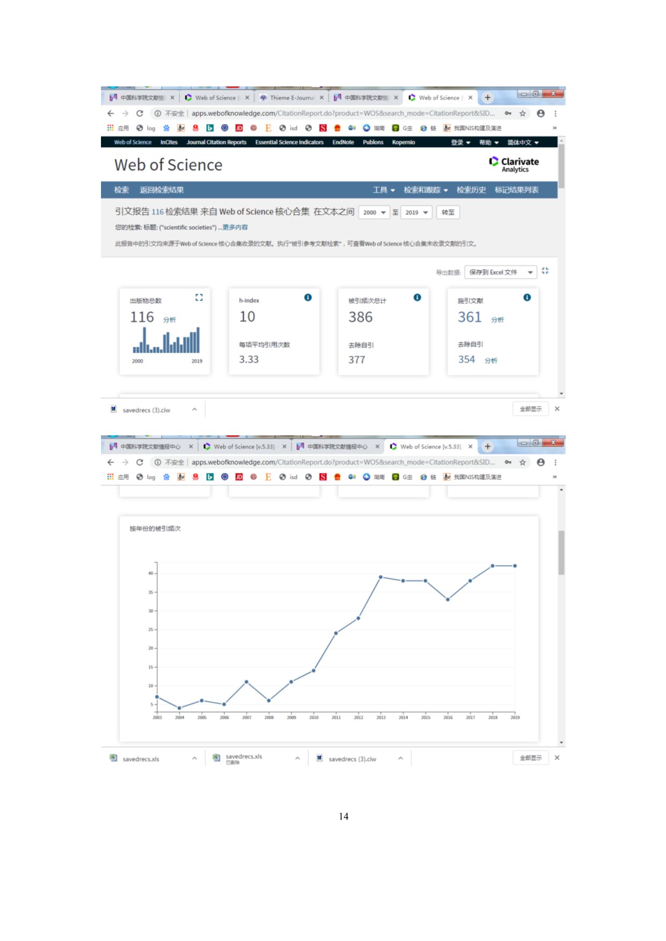666x941 pixels.
Task: Click the 2013 data point on citation chart
Action: 381,577
